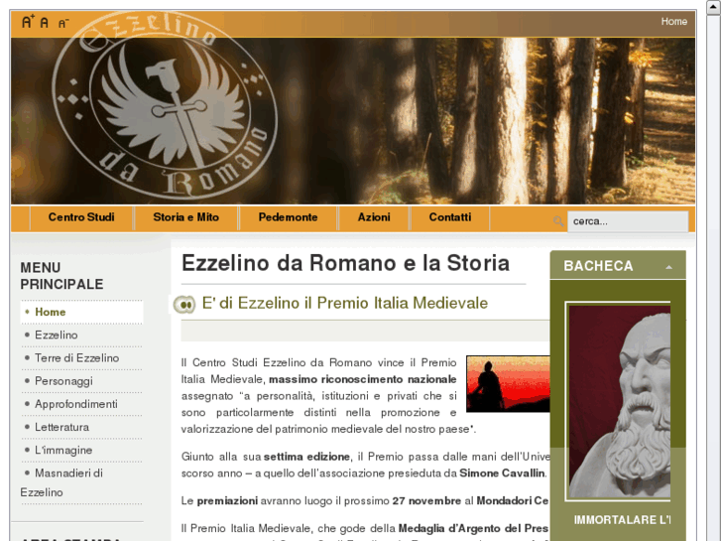Click the red sunset knight thumbnail

[x=508, y=383]
